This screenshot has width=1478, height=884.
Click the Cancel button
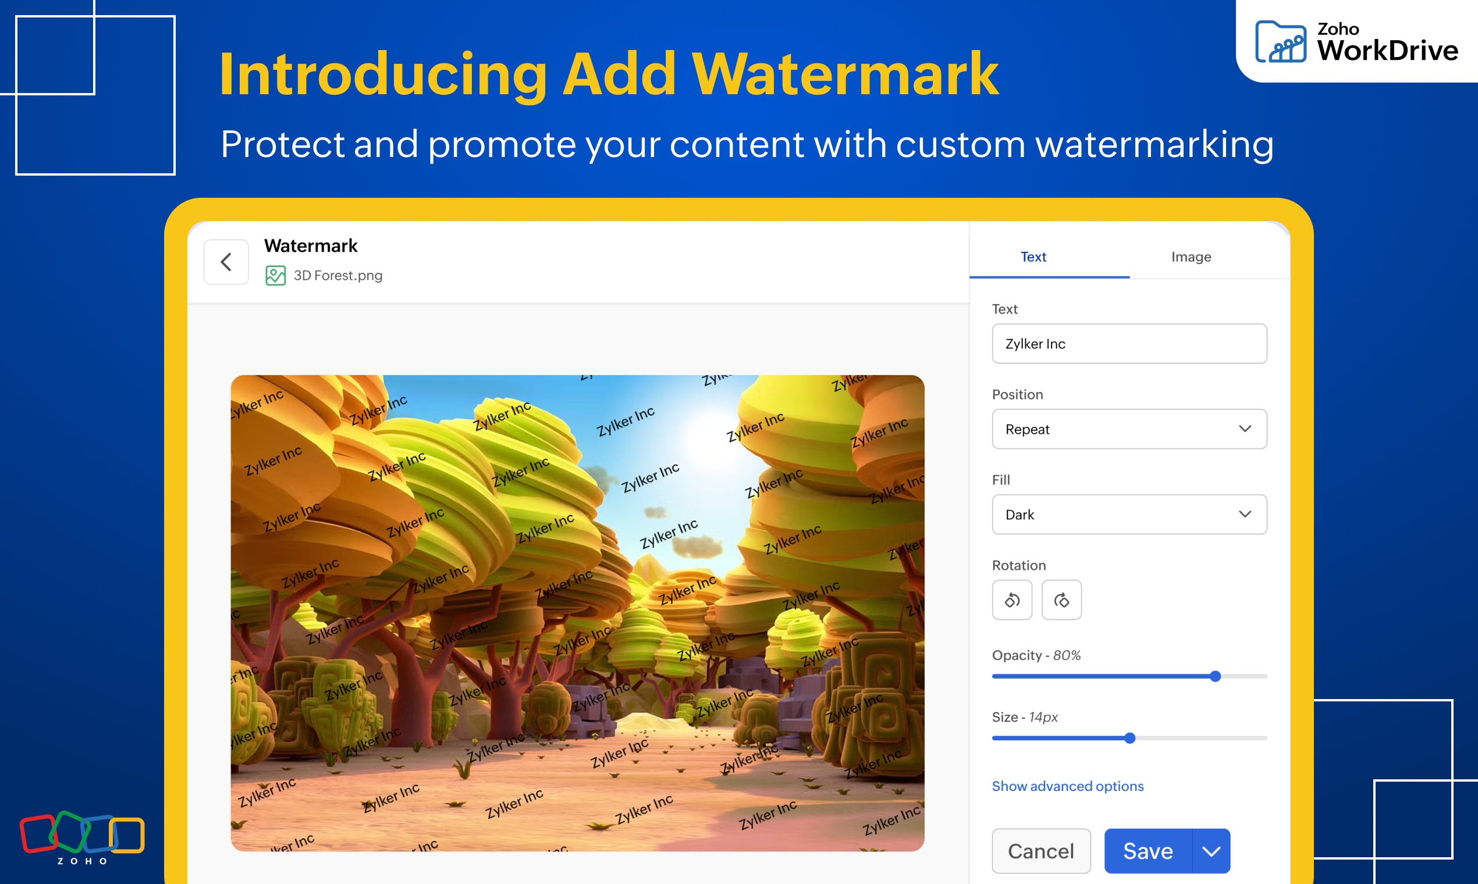[1040, 851]
